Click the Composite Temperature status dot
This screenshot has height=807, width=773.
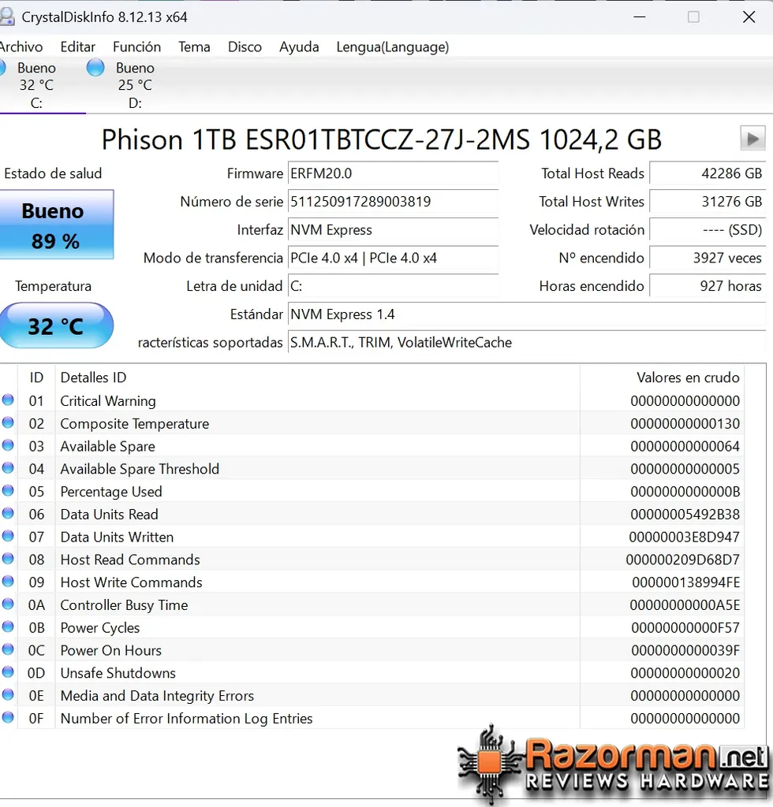(8, 422)
